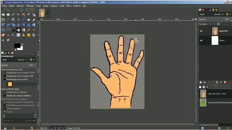Viewport: 232px width, 130px height.
Task: Open the Fichier menu
Action: point(4,6)
